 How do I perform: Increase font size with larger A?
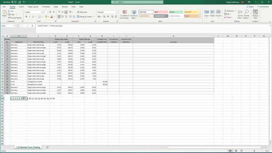[x=50, y=12]
